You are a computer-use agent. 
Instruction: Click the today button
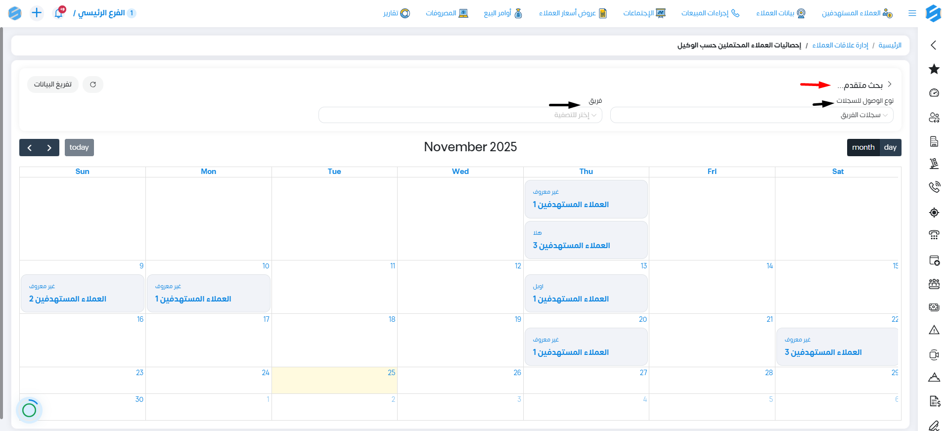point(79,147)
